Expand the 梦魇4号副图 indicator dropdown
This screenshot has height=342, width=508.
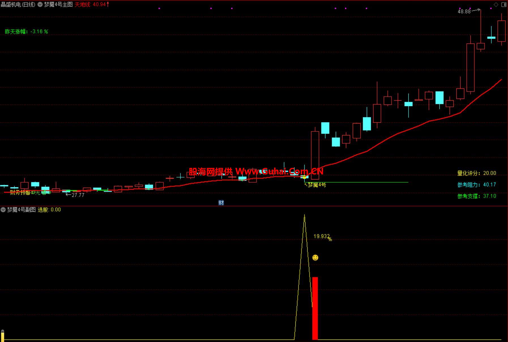tap(3, 210)
